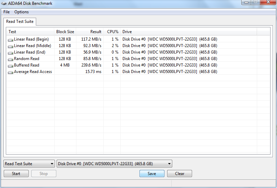Maximize the AIDA64 Disk Benchmark window
Viewport: 277px width, 188px height.
pyautogui.click(x=256, y=2)
